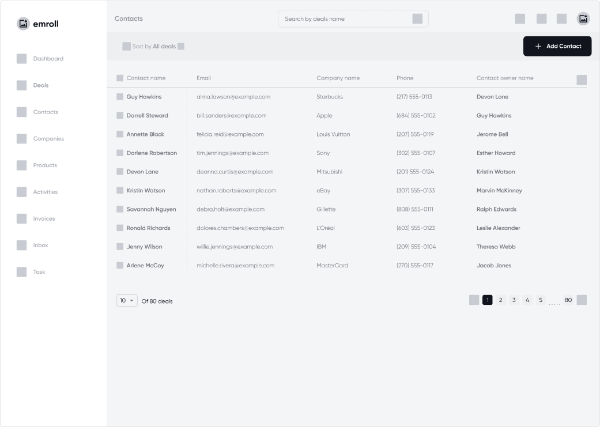
Task: Click the Products icon in the sidebar
Action: coord(22,165)
